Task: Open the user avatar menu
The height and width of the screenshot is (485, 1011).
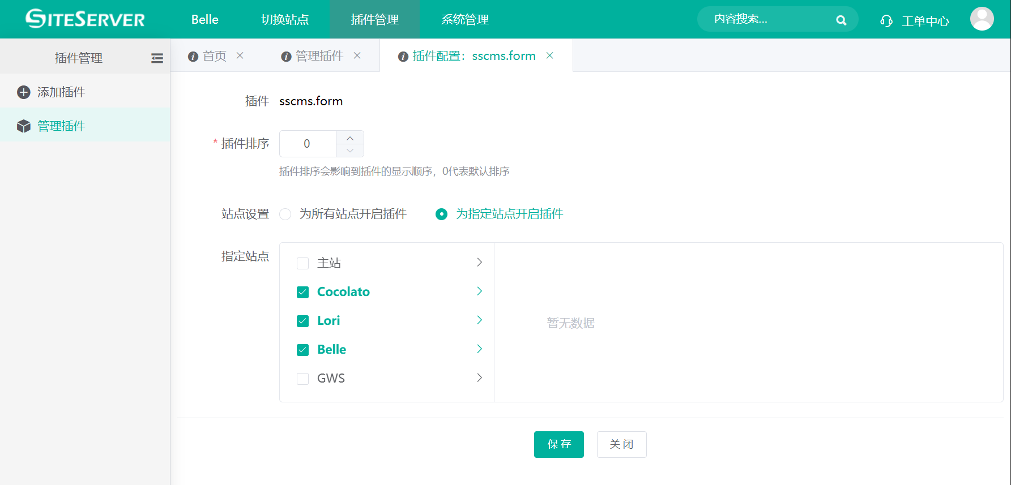Action: 982,19
